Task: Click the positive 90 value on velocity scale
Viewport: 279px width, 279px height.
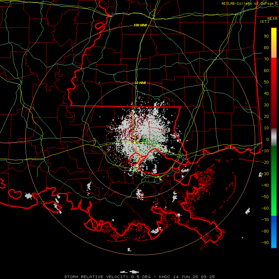Action: pos(266,36)
